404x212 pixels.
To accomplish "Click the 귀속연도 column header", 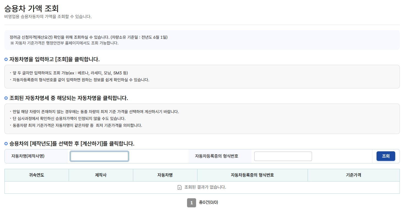I will click(37, 175).
